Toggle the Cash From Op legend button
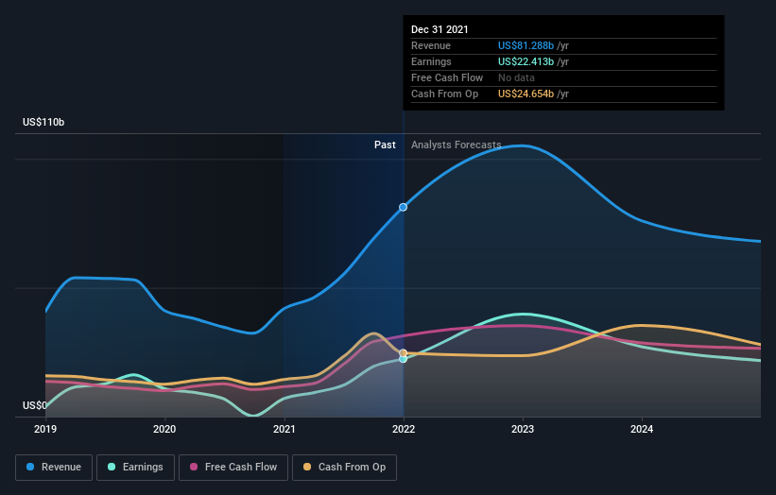The image size is (776, 495). [x=344, y=468]
